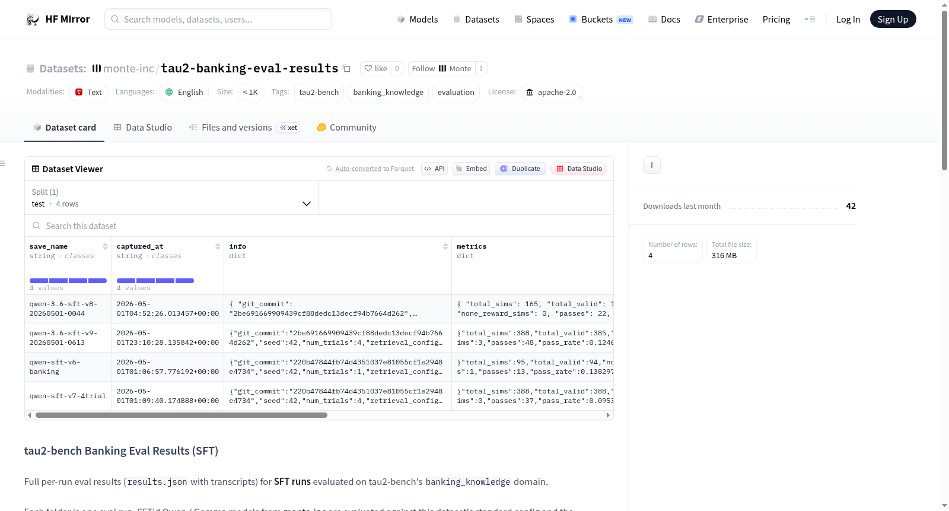Click the Downloads last month count 42
Image resolution: width=949 pixels, height=511 pixels.
tap(851, 206)
